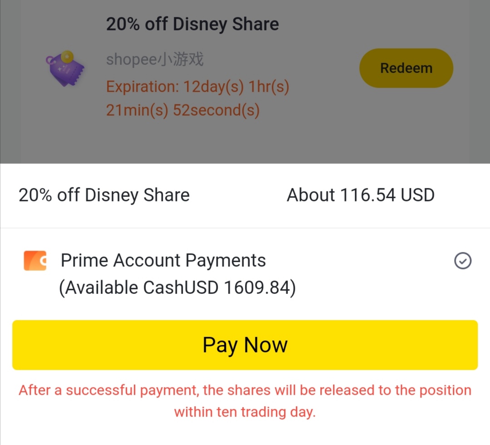Choose the Prime Account Payments label
The width and height of the screenshot is (490, 445).
(163, 260)
